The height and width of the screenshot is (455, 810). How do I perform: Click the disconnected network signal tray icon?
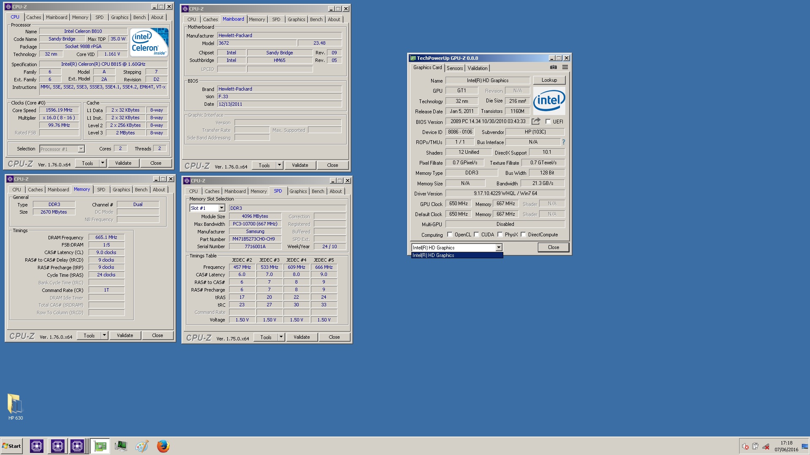(766, 447)
